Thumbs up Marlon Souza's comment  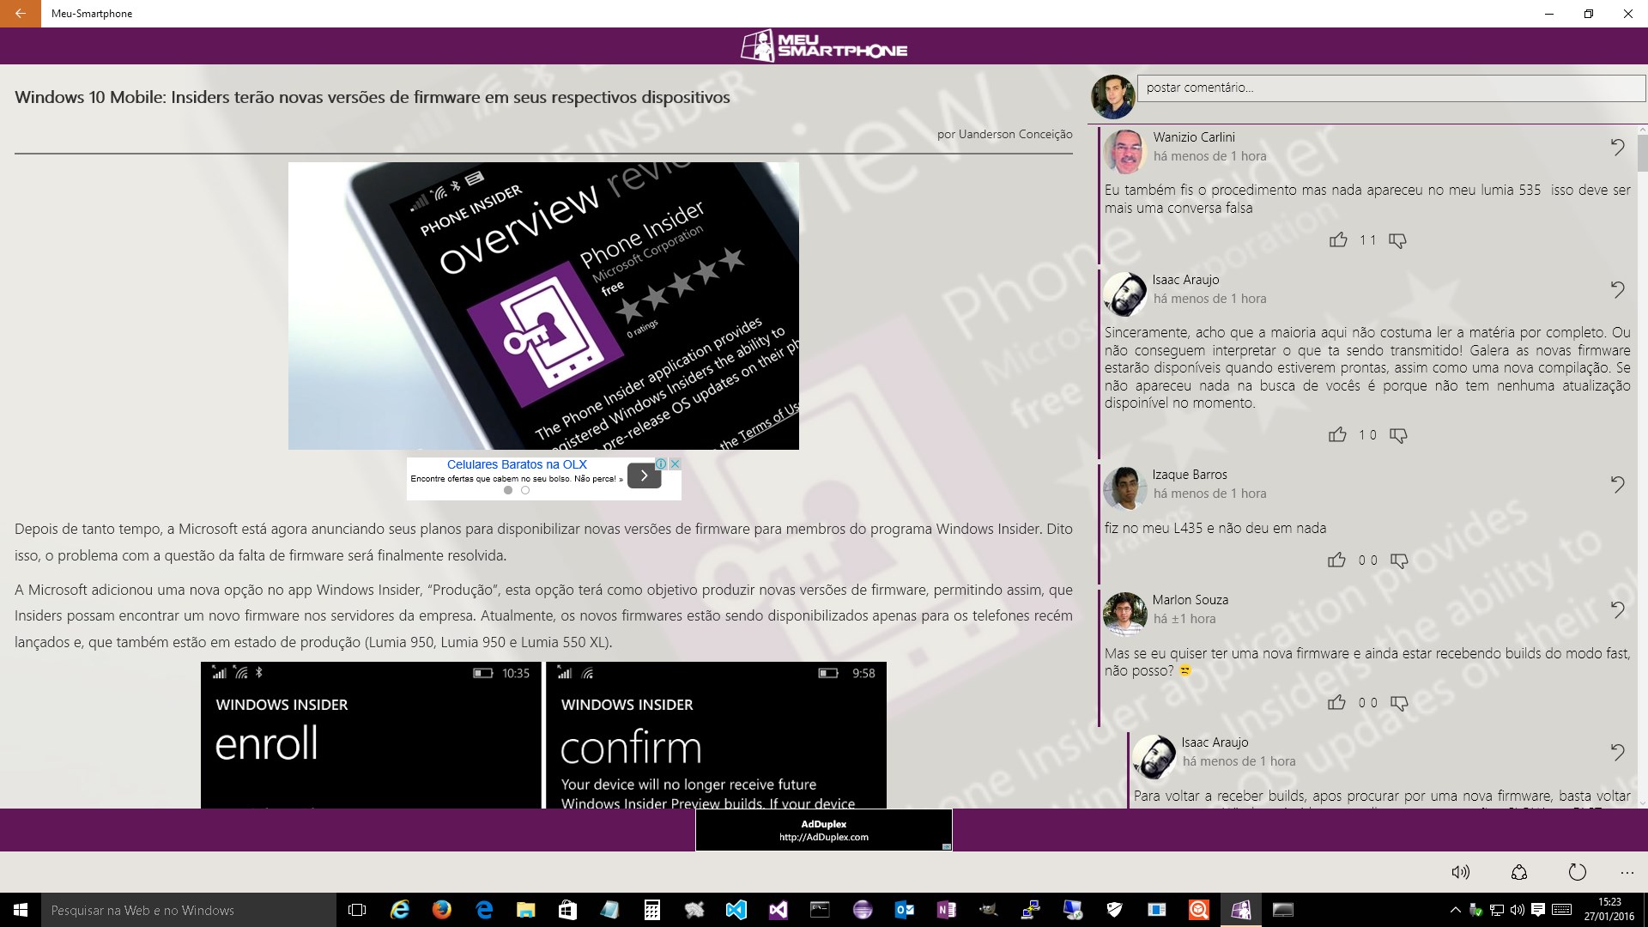(x=1336, y=703)
